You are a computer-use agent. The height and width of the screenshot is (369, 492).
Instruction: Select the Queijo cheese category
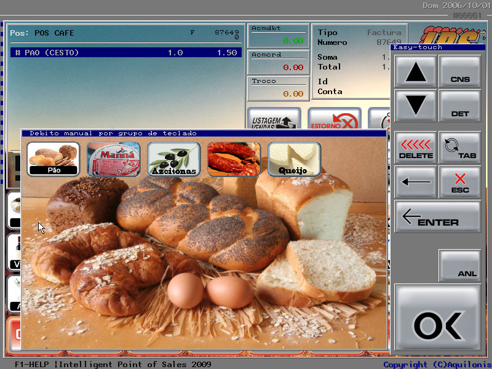[x=294, y=159]
